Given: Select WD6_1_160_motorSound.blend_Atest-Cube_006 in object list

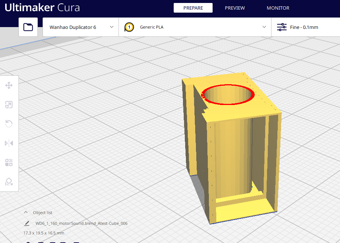Looking at the screenshot, I should [x=81, y=223].
